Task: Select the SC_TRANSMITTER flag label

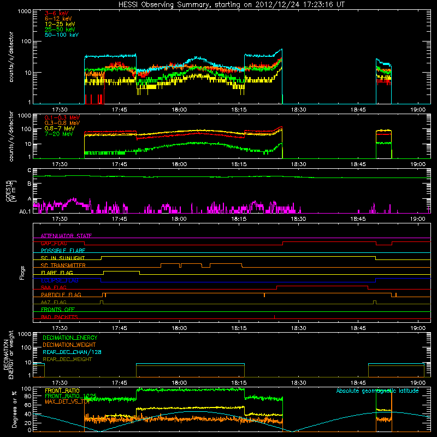Action: pyautogui.click(x=63, y=265)
